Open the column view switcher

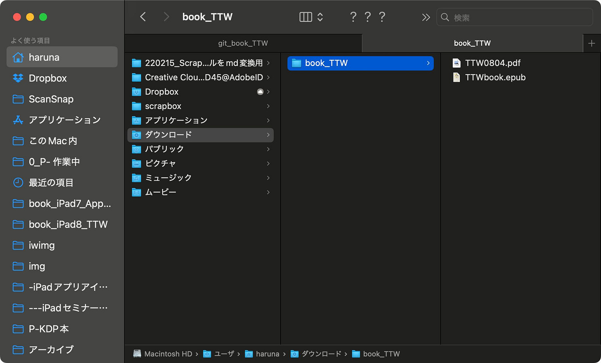coord(311,17)
